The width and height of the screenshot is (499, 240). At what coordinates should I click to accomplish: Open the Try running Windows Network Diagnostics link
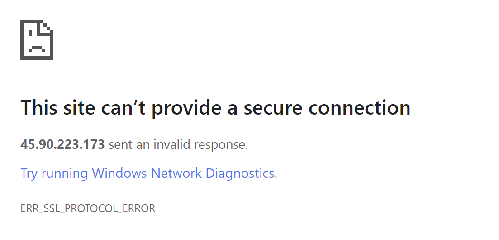[147, 173]
